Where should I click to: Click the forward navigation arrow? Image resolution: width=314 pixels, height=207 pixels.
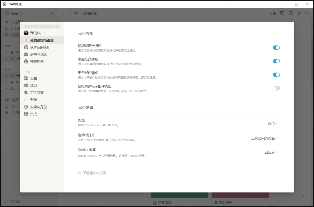[69, 13]
